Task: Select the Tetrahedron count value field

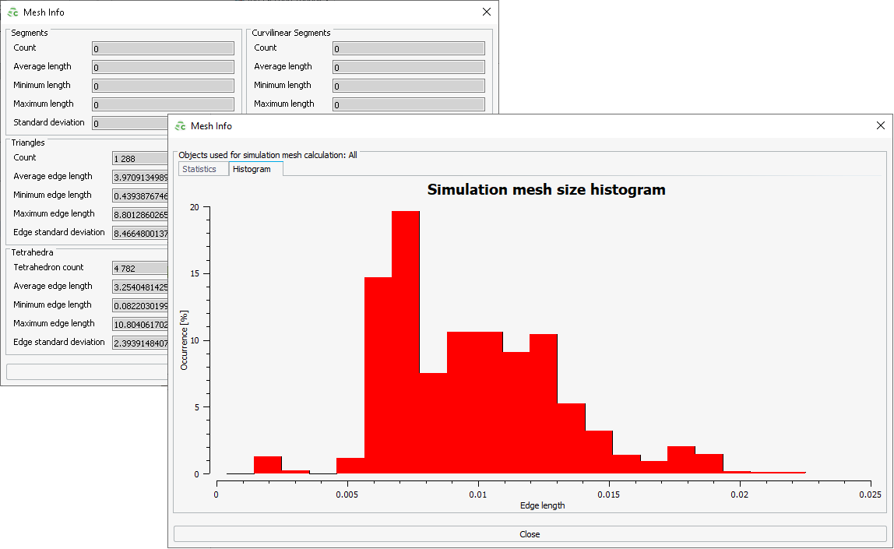Action: point(140,268)
